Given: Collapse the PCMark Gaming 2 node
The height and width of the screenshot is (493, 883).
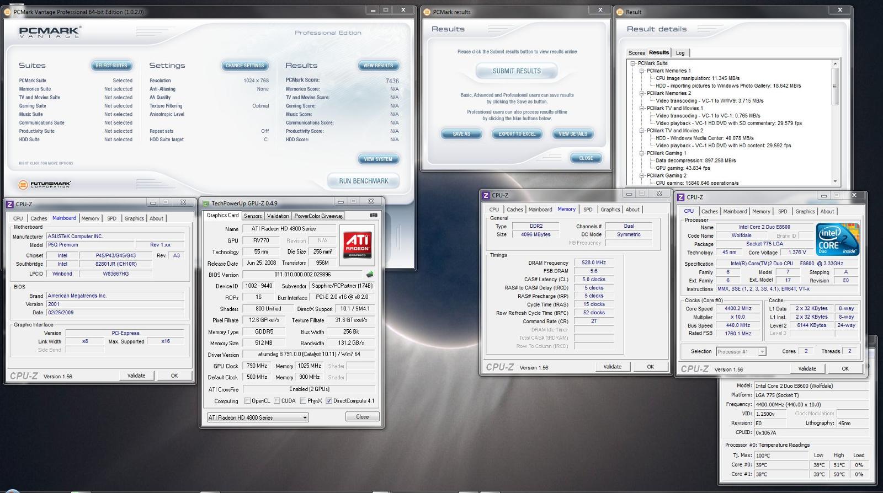Looking at the screenshot, I should tap(642, 175).
